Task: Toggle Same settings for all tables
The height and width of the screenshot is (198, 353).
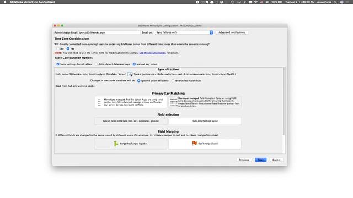Action: 58,64
